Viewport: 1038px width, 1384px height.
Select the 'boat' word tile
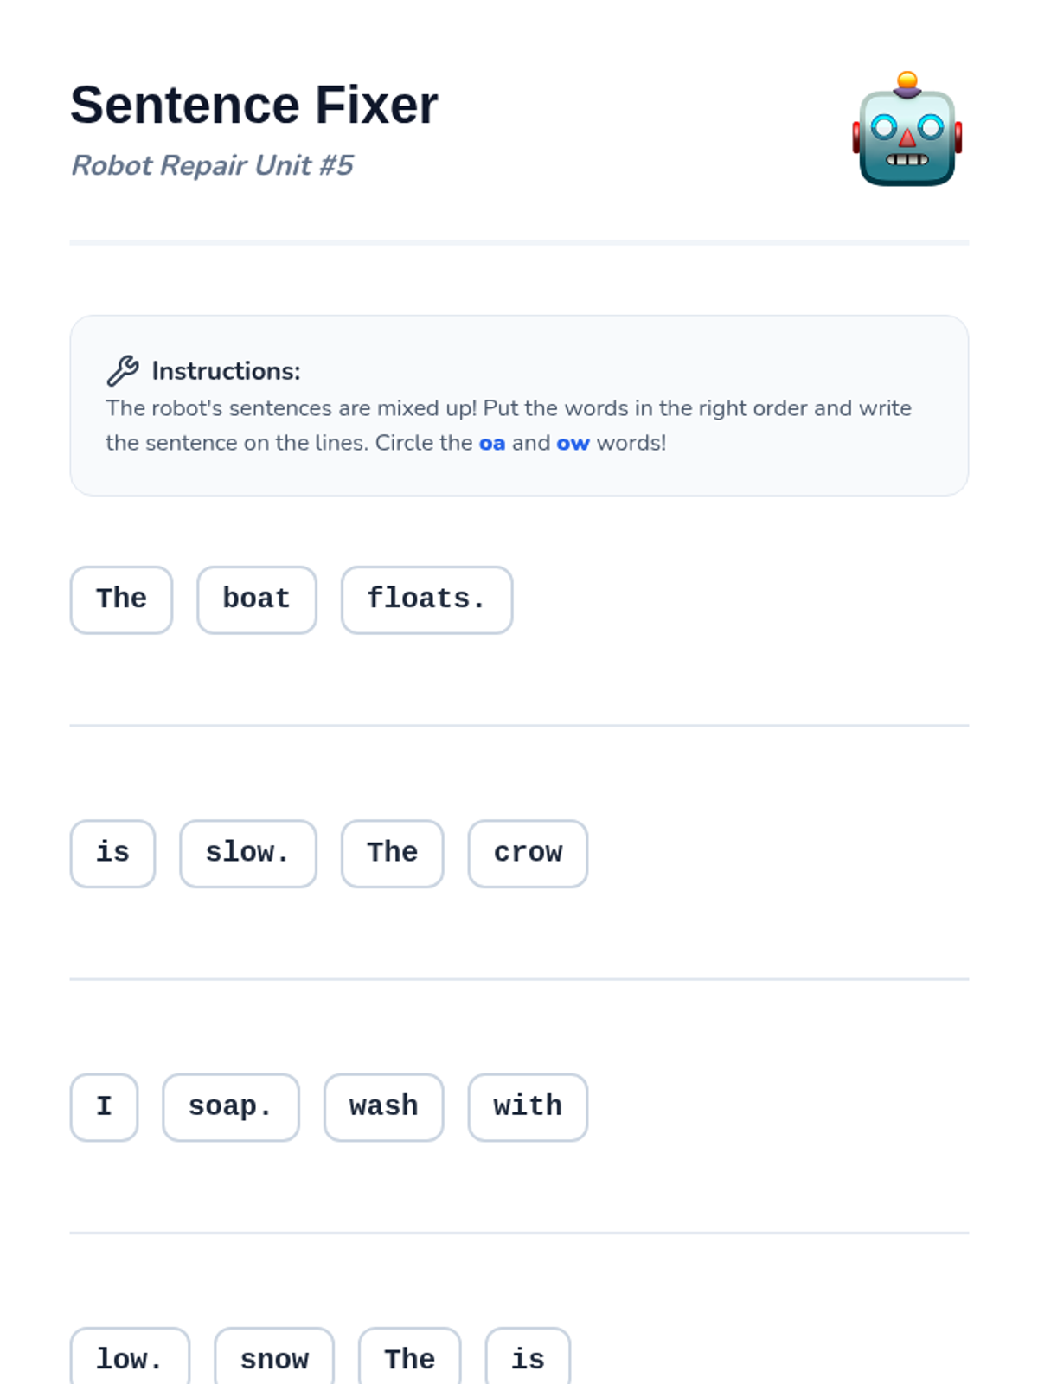(256, 599)
